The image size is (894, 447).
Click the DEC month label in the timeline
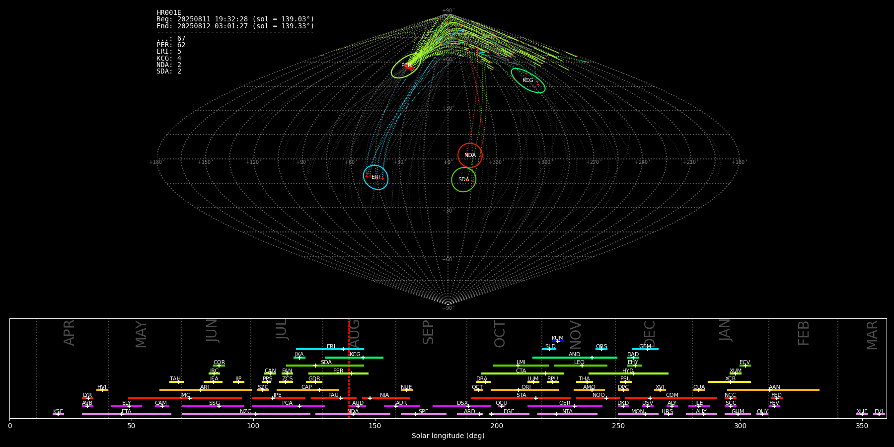tap(650, 333)
